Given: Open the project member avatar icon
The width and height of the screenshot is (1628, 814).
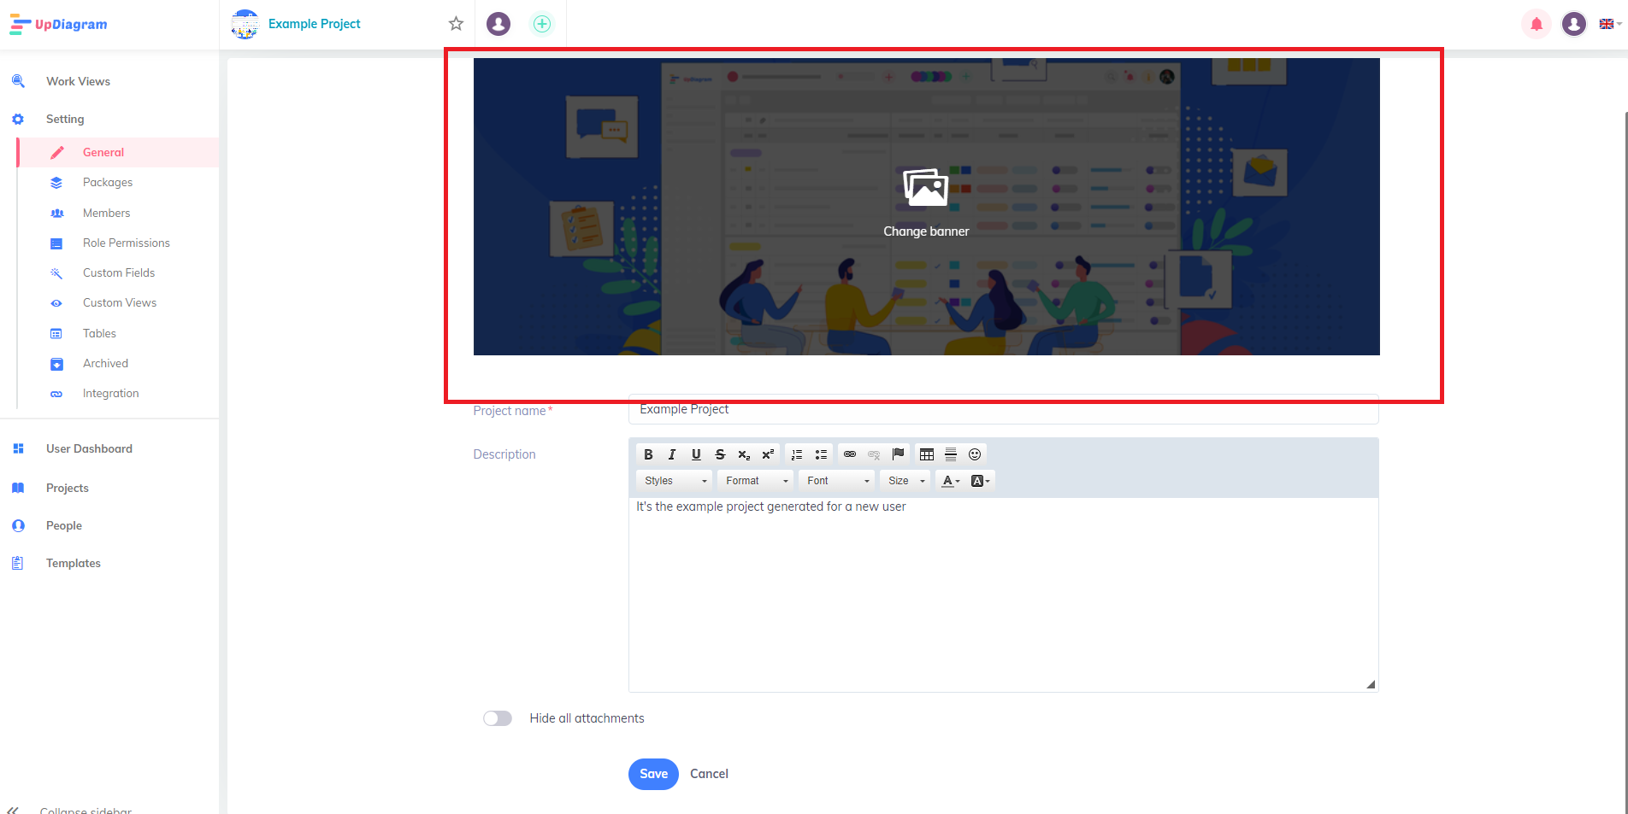Looking at the screenshot, I should (498, 24).
